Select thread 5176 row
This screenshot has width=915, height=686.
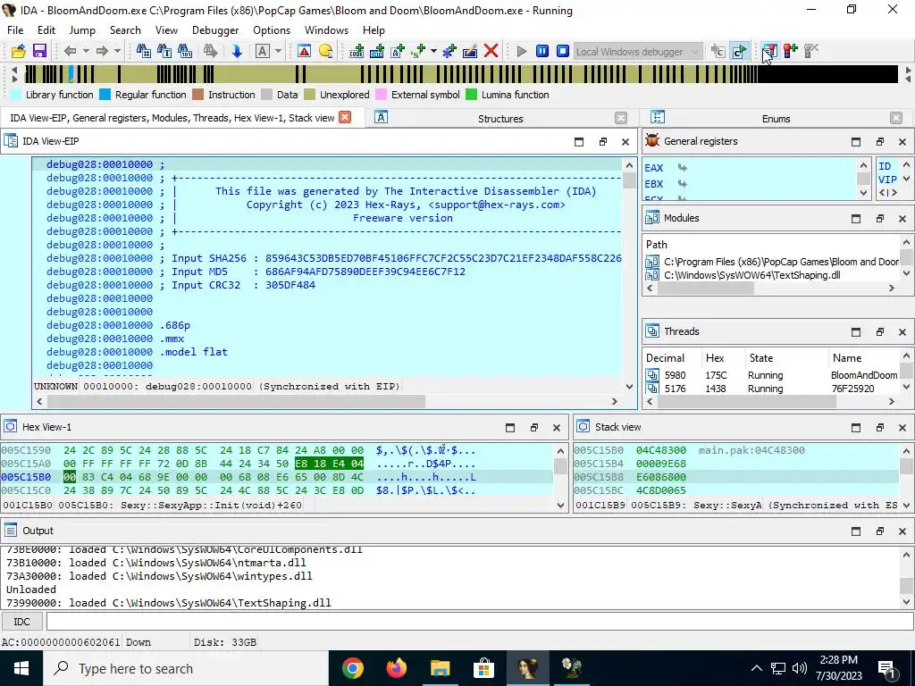point(771,389)
